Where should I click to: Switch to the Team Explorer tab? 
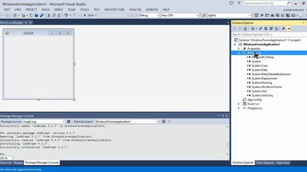[265, 162]
